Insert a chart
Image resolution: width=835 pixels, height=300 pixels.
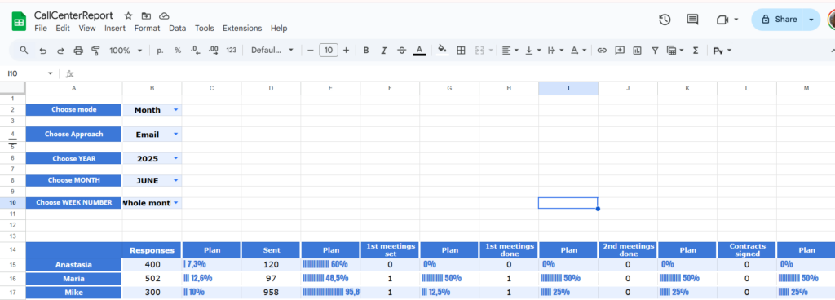coord(638,51)
